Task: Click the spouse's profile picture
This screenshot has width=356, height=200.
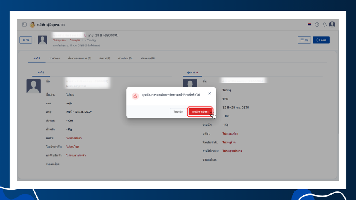Action: 190,83
